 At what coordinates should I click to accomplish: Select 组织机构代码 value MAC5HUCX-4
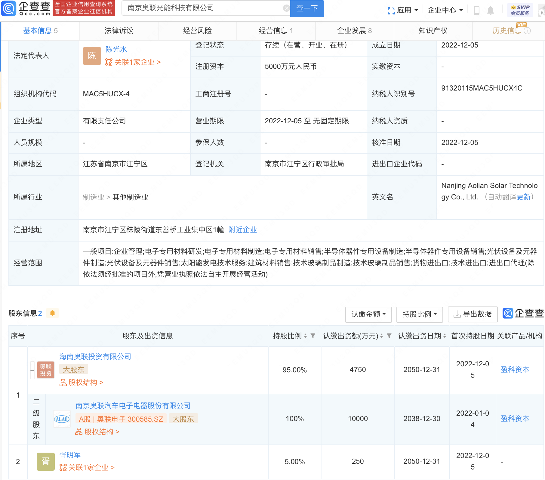(106, 94)
